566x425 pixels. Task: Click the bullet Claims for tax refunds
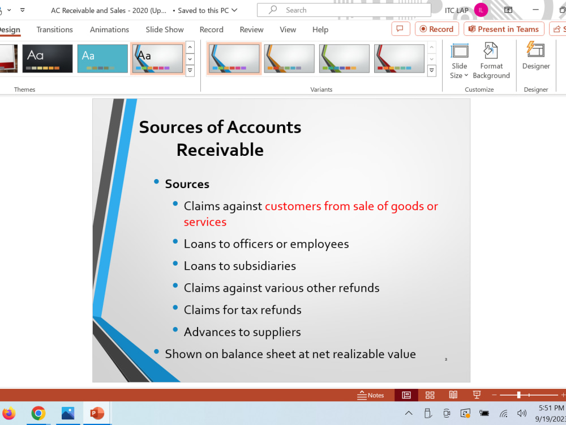click(243, 310)
